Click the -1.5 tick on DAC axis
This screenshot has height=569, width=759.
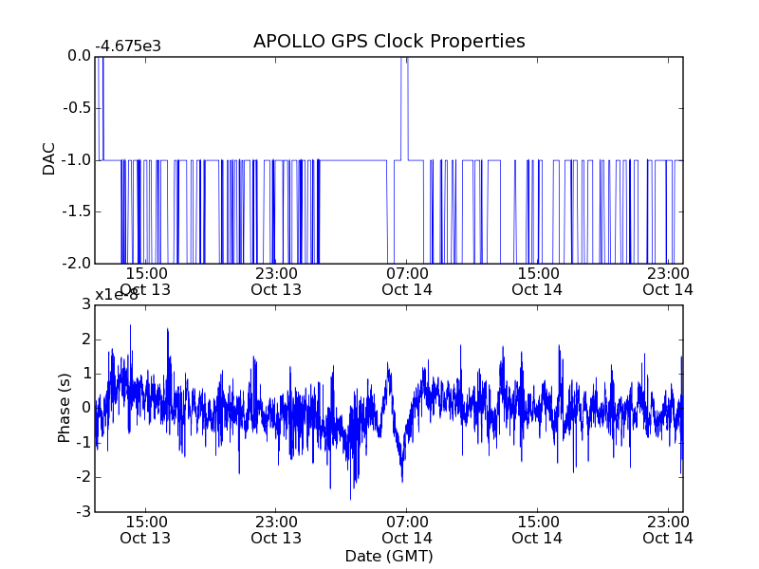77,211
